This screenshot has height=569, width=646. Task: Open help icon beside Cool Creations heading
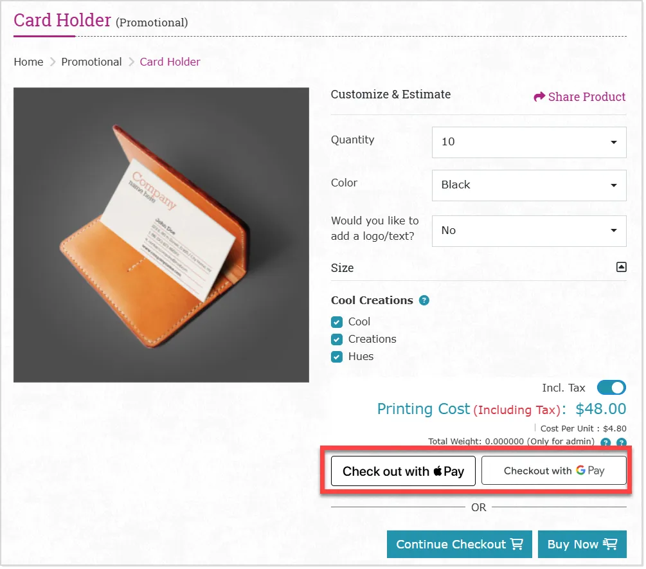click(x=425, y=301)
